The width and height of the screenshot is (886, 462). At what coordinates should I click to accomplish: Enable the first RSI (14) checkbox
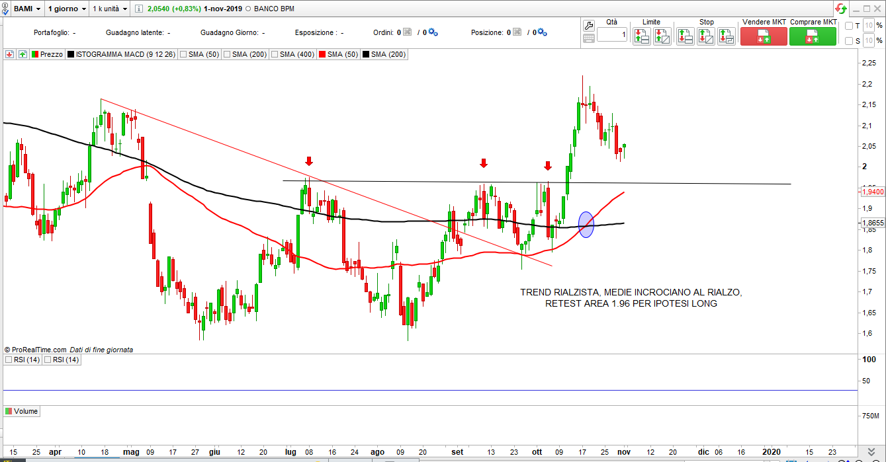tap(9, 360)
